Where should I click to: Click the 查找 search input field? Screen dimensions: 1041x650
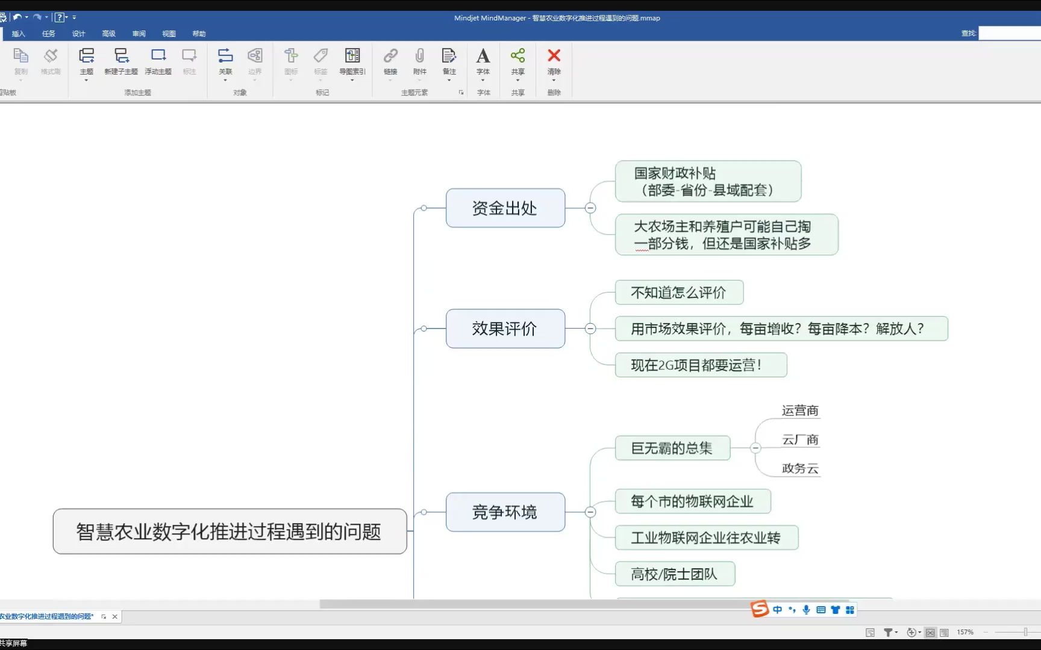click(1010, 33)
